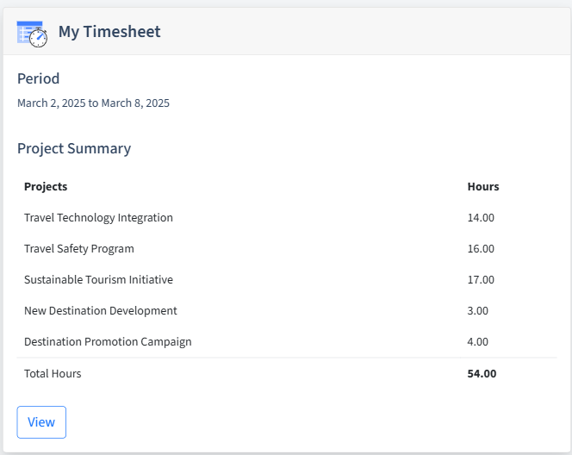This screenshot has height=455, width=572.
Task: Select the Travel Safety Program project
Action: tap(78, 248)
